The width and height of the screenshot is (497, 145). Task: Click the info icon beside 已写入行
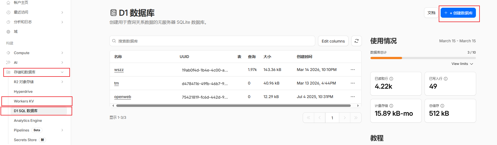pyautogui.click(x=446, y=79)
